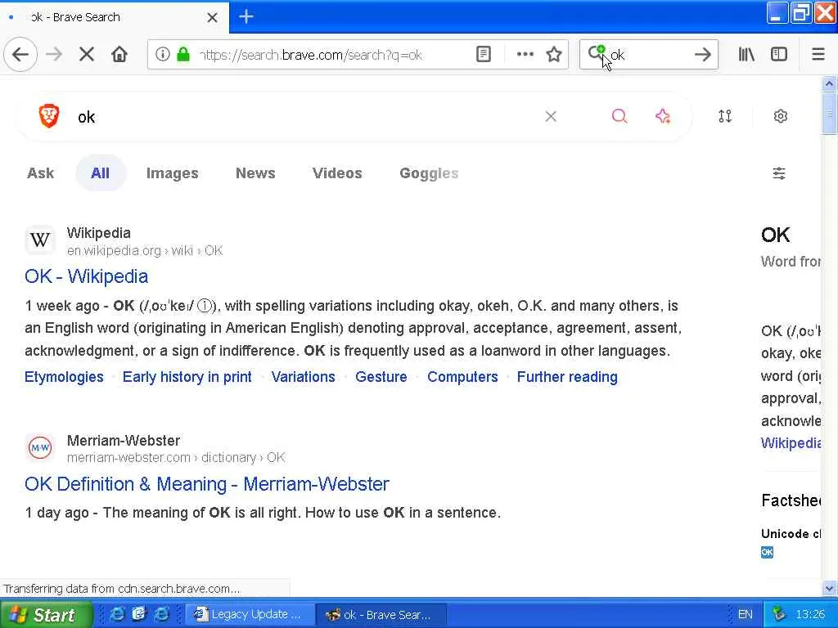Click 'en.wikipedia.org › wiki › OK' breadcrumb
The width and height of the screenshot is (838, 628).
click(145, 250)
